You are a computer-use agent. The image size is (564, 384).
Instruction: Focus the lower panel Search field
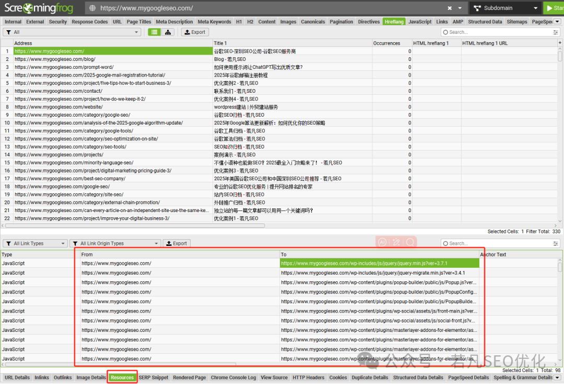497,243
